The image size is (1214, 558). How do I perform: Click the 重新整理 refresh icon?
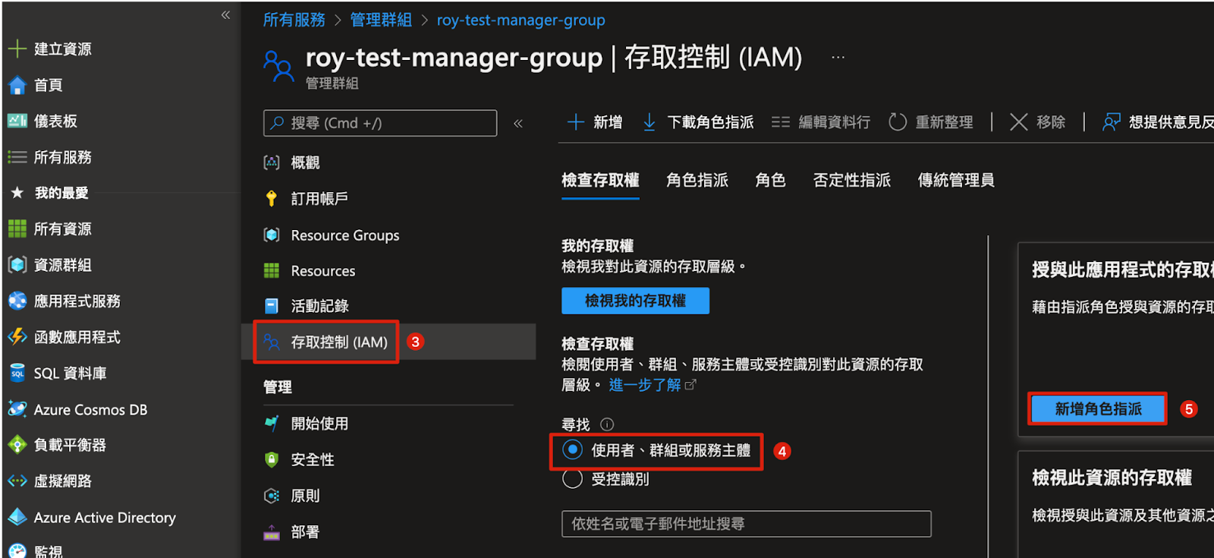pyautogui.click(x=898, y=122)
